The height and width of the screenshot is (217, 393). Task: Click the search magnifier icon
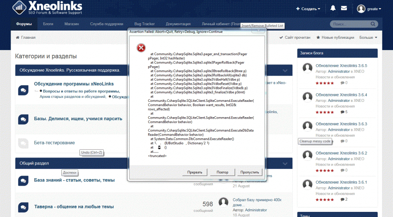[x=373, y=24]
